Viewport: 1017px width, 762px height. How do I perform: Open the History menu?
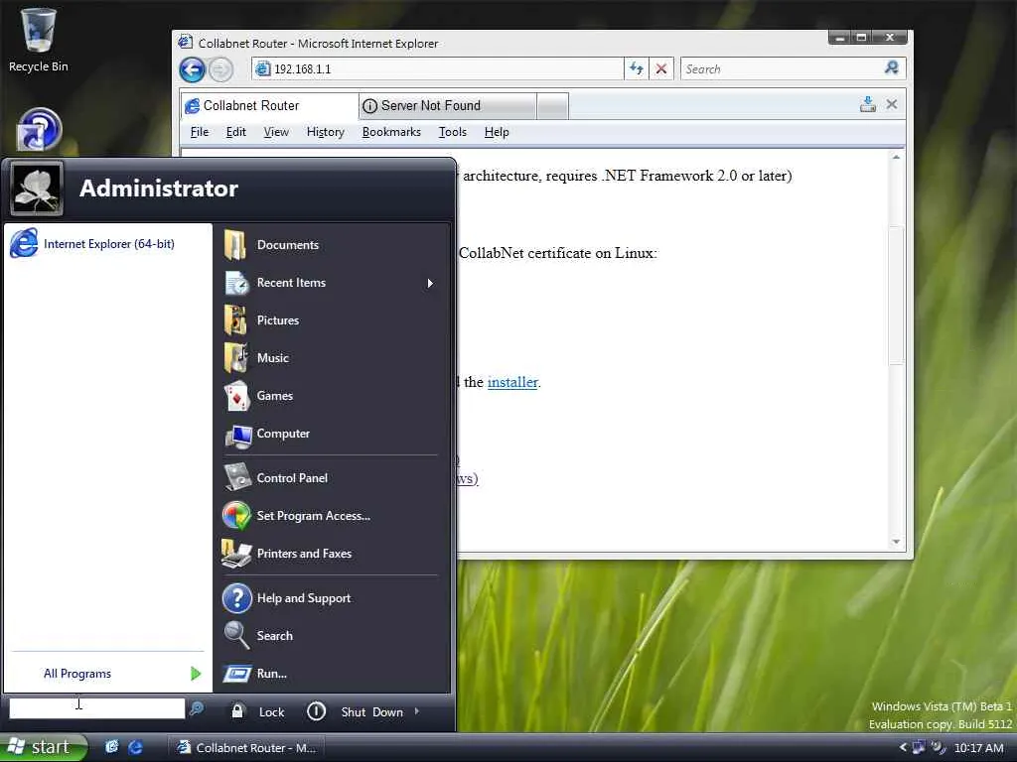point(325,132)
